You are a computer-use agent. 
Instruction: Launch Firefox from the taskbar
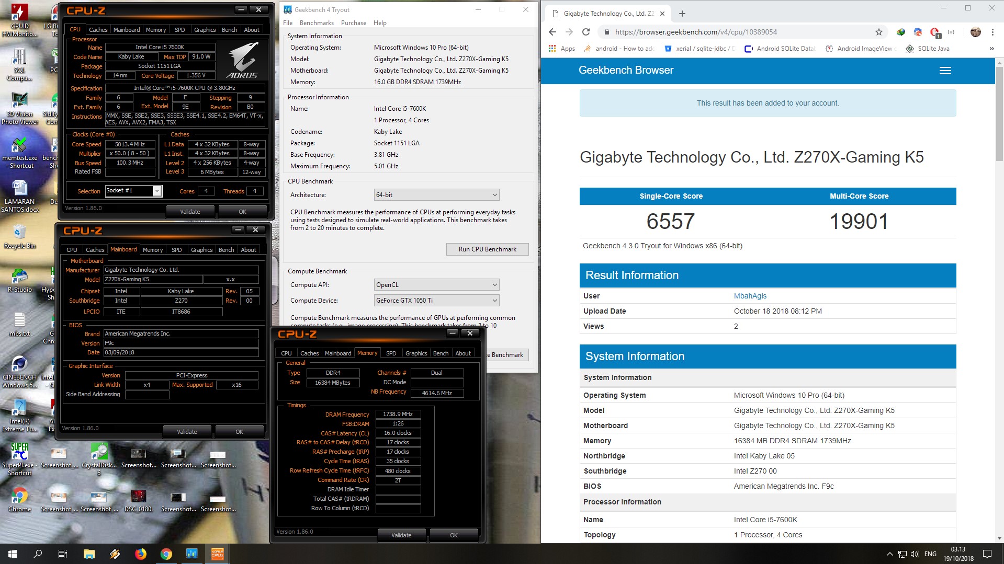140,554
